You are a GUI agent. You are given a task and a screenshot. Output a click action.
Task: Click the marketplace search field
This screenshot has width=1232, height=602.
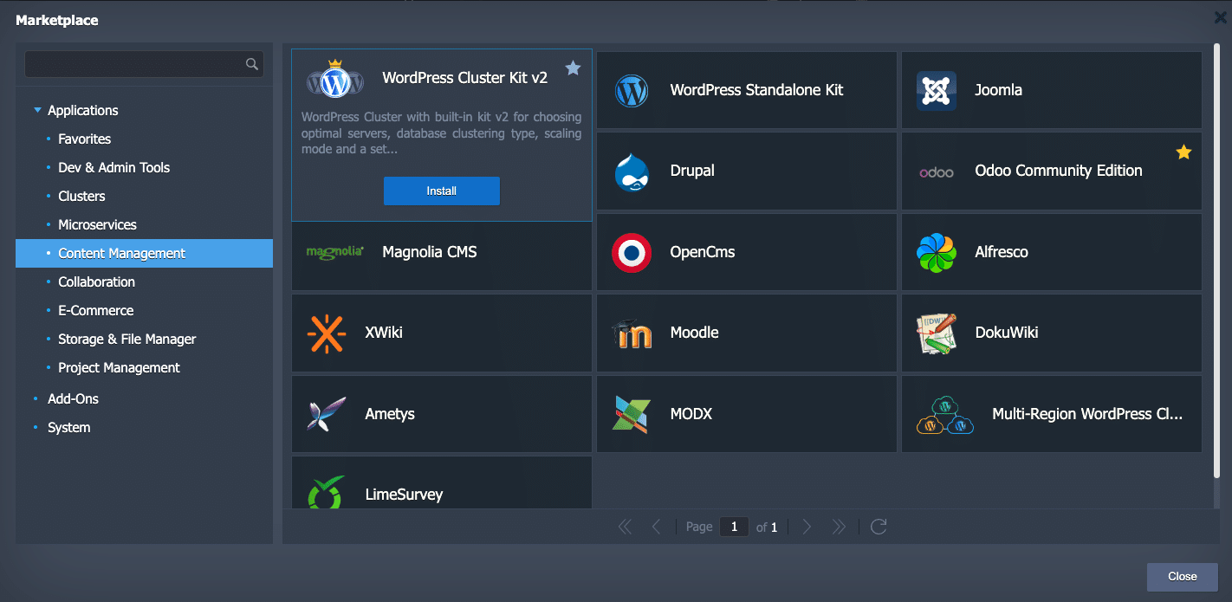pos(144,64)
